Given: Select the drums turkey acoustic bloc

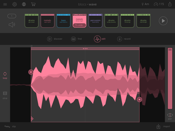Looking at the screenshot, I should tap(111, 21).
